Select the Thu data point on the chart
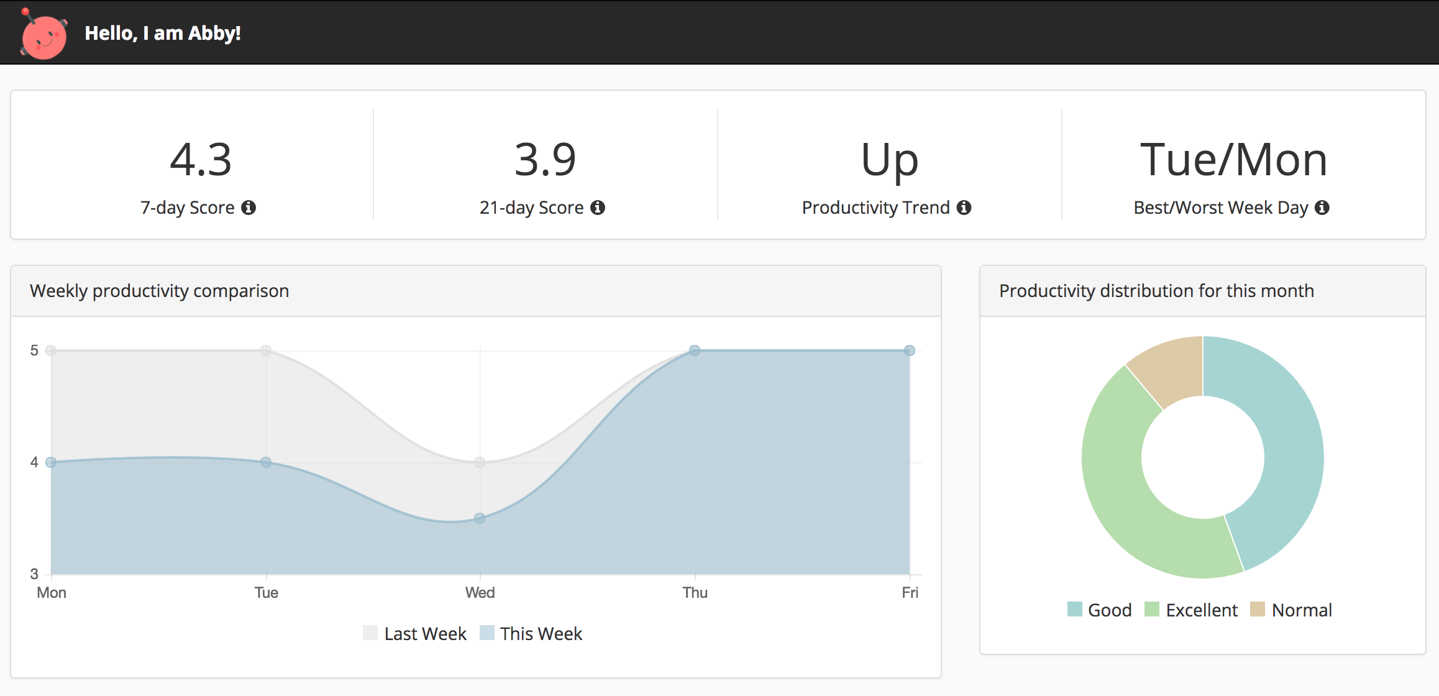This screenshot has width=1439, height=696. pyautogui.click(x=695, y=350)
